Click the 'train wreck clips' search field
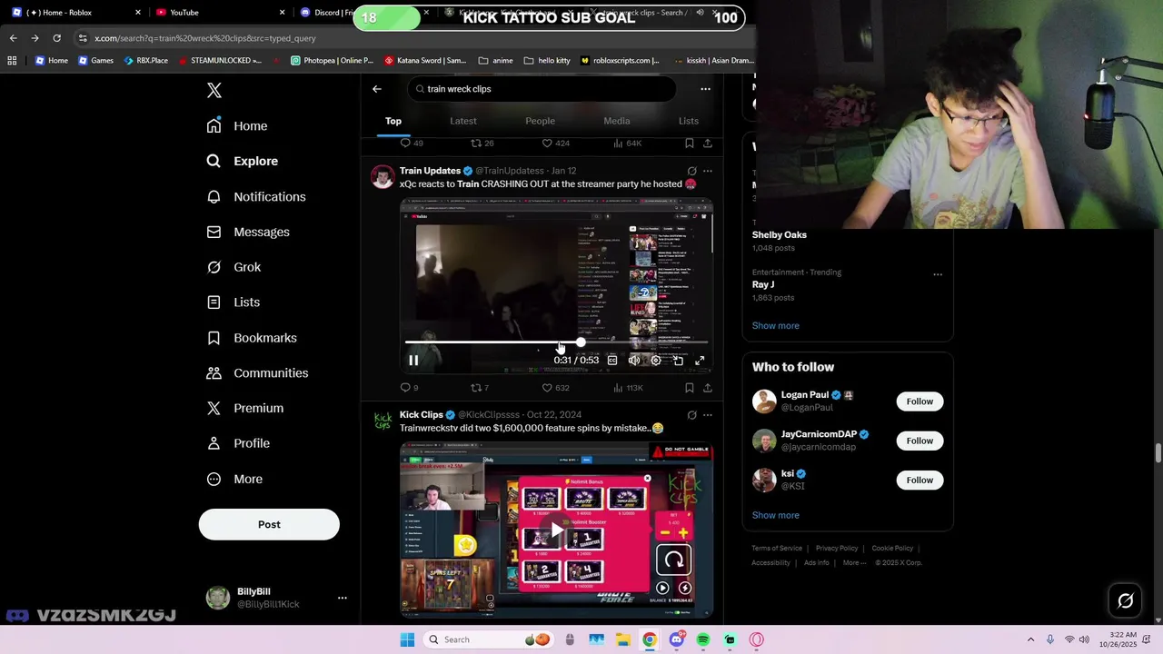Viewport: 1163px width, 654px height. point(542,89)
